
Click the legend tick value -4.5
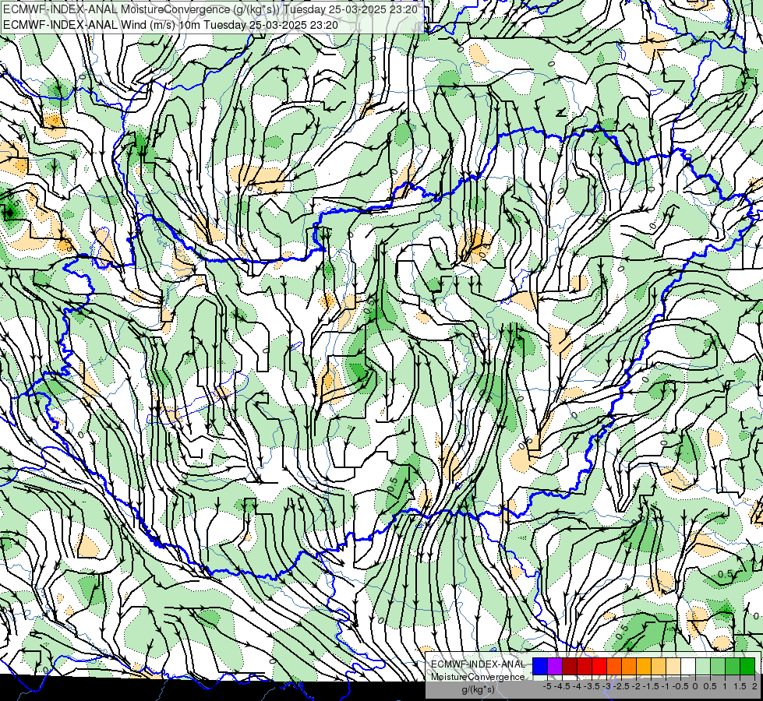(x=562, y=686)
